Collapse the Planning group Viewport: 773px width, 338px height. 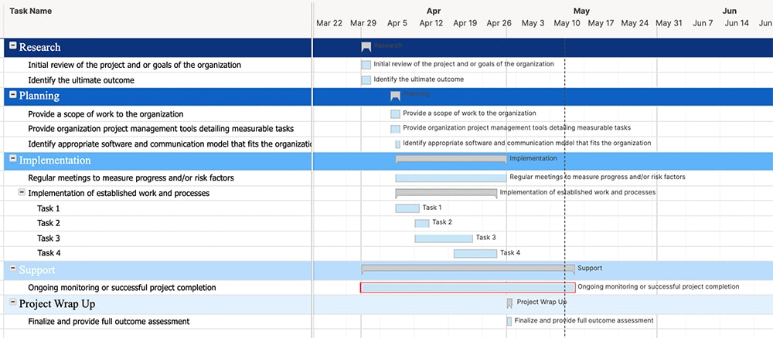13,94
